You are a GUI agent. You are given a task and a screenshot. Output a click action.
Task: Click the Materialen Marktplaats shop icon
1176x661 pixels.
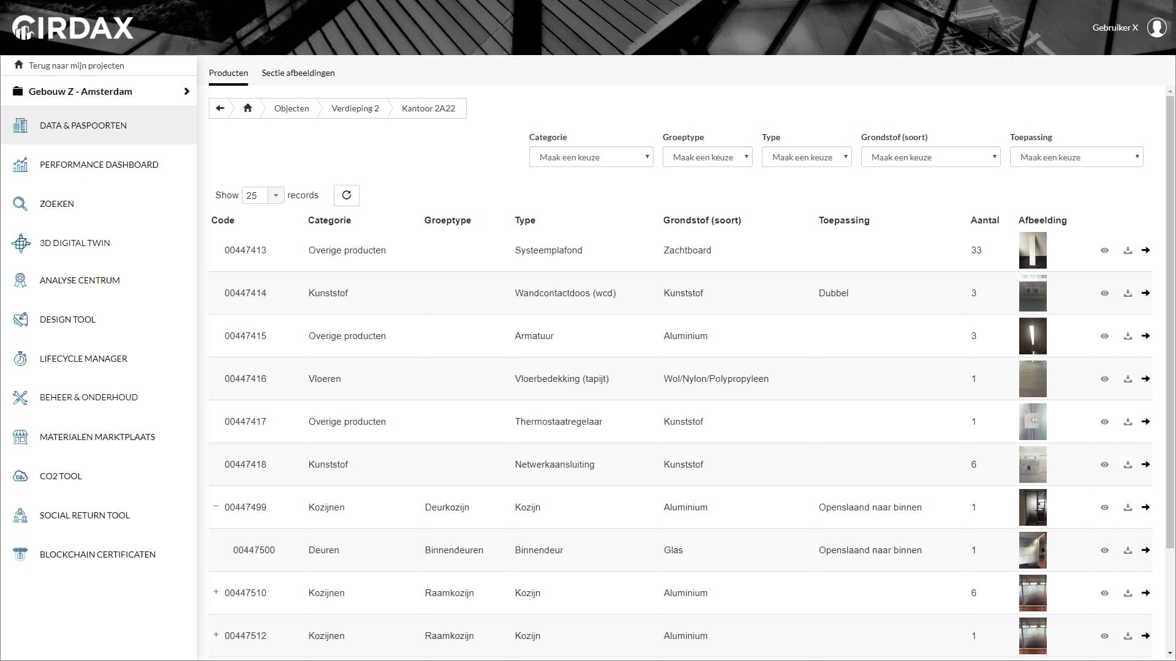point(20,437)
